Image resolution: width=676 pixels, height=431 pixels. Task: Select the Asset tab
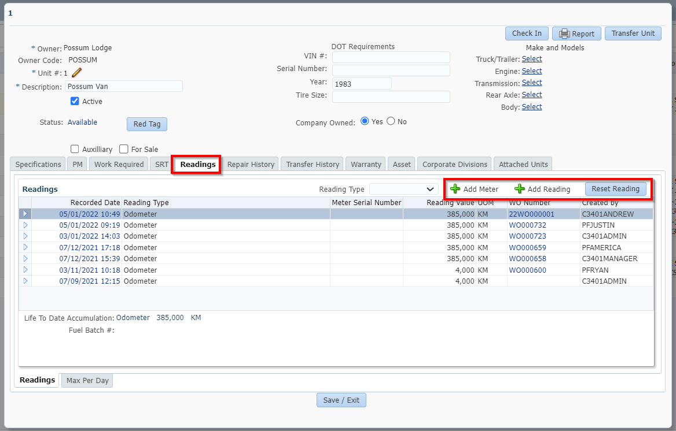[402, 164]
